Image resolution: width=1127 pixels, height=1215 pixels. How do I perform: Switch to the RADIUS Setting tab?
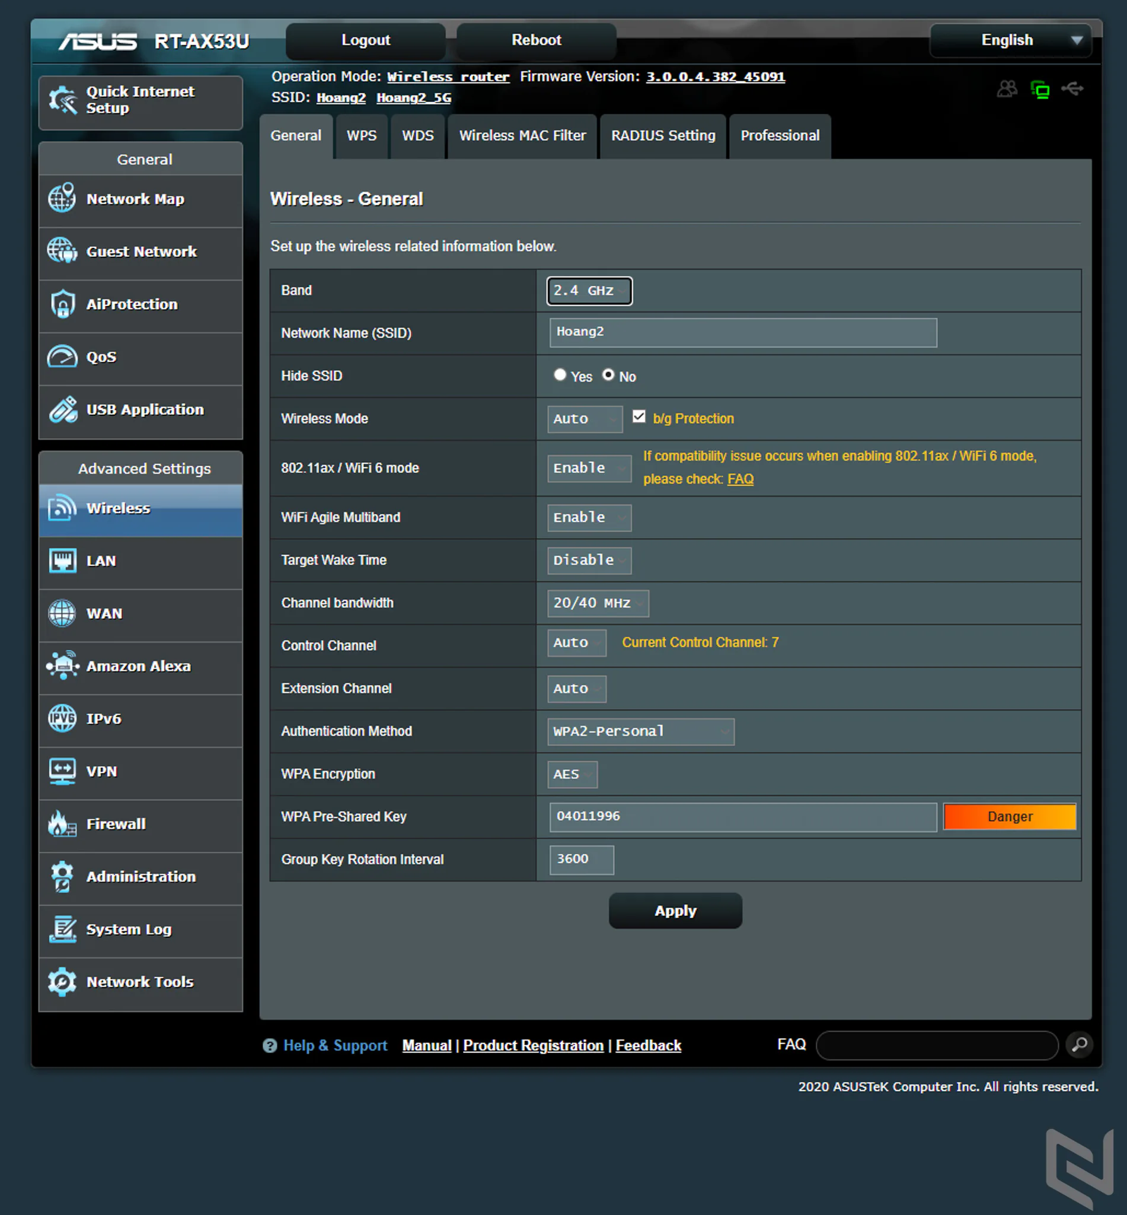tap(663, 136)
